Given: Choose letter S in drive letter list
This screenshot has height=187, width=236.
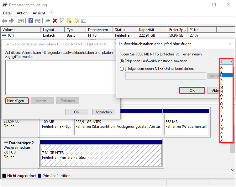Looking at the screenshot, I should [x=226, y=112].
